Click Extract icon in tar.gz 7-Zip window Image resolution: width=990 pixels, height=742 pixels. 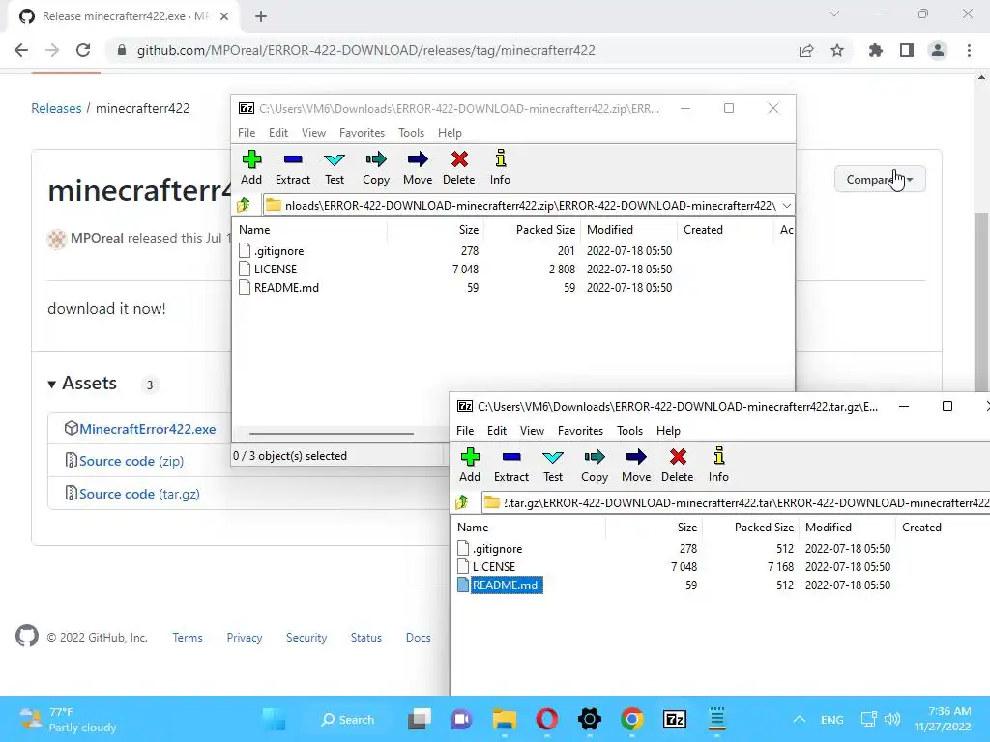[x=511, y=457]
